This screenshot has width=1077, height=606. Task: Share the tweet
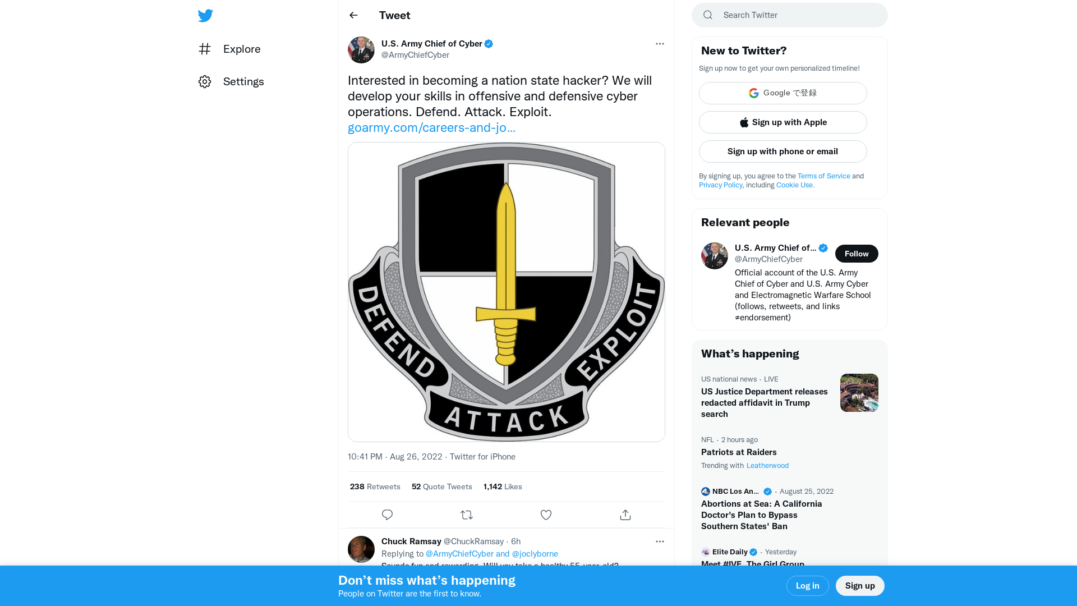pyautogui.click(x=625, y=515)
